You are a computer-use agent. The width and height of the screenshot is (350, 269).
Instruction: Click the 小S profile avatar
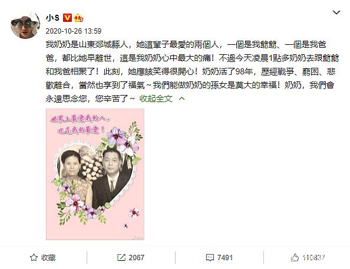point(25,25)
